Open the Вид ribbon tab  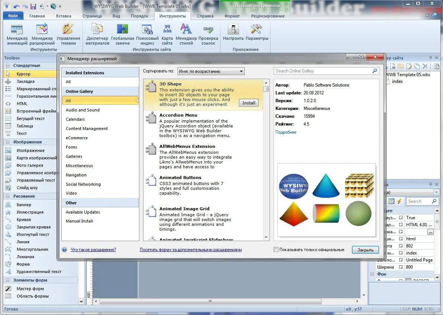click(116, 16)
